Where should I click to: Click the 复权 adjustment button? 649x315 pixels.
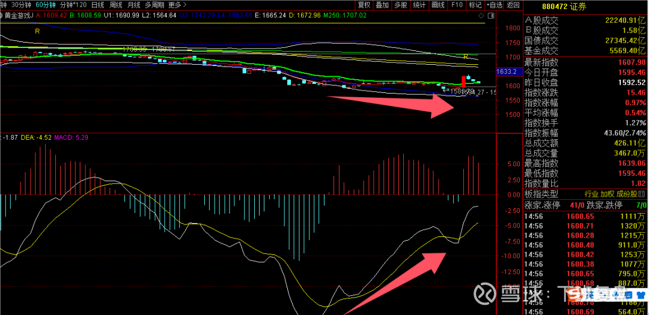pos(364,5)
